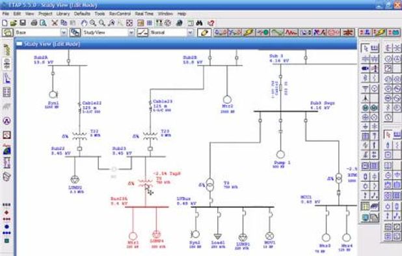Toggle the open tie breaker between Sub22 and Sub23
The image size is (402, 256).
(x=114, y=169)
